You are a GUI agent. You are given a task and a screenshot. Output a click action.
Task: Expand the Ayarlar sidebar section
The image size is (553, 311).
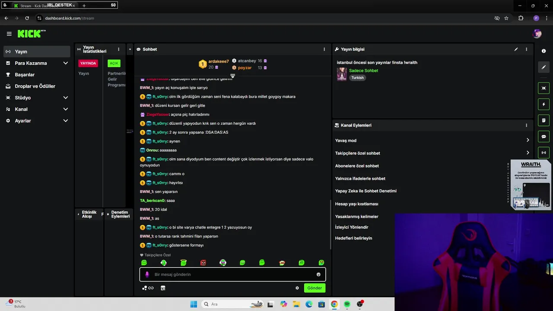pos(65,121)
